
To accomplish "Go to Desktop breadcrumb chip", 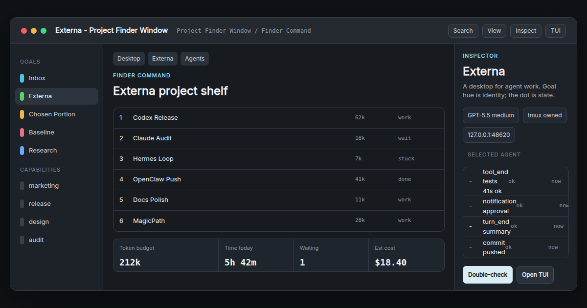I will pyautogui.click(x=129, y=59).
